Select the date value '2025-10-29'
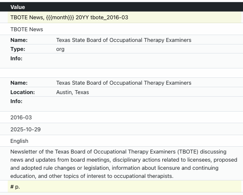This screenshot has height=195, width=243. [25, 130]
